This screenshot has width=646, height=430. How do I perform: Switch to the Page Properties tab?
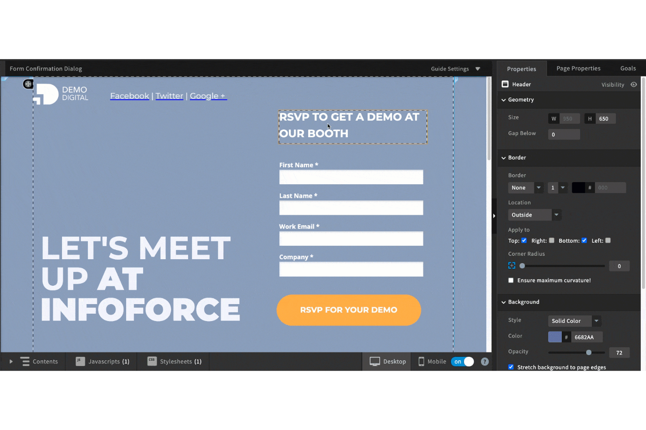tap(578, 68)
